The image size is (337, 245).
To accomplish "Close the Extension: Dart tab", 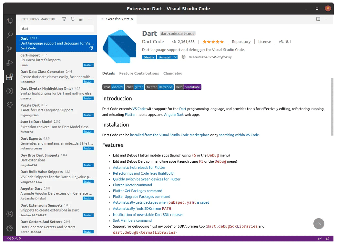I will pos(132,19).
